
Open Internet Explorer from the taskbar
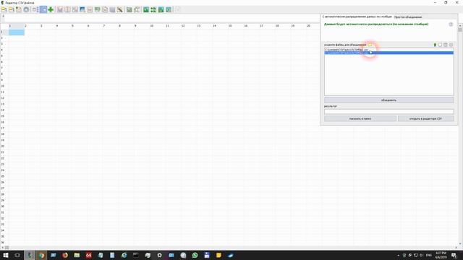pyautogui.click(x=124, y=255)
